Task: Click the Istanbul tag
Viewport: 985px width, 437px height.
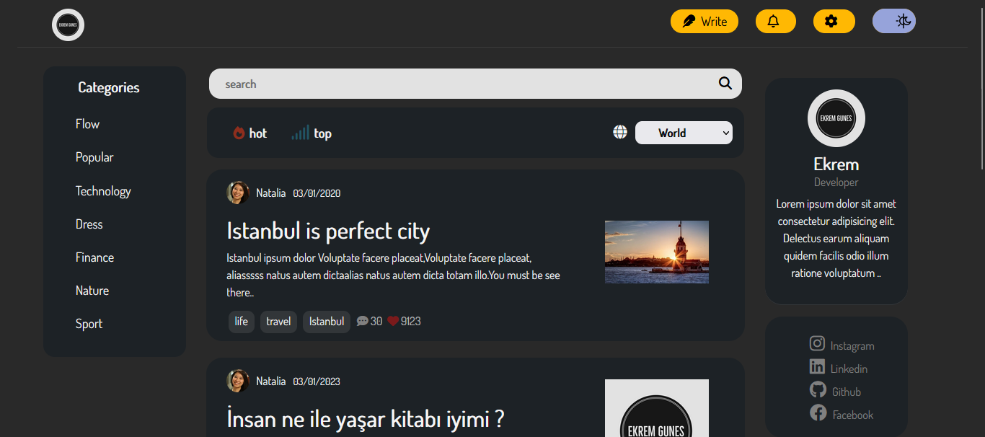Action: [x=327, y=322]
